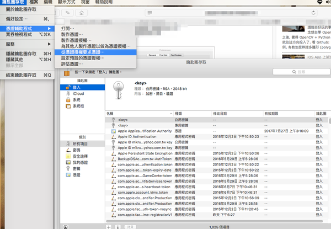Image resolution: width=331 pixels, height=229 pixels.
Task: Show the 我的憑證 category
Action: click(x=82, y=163)
